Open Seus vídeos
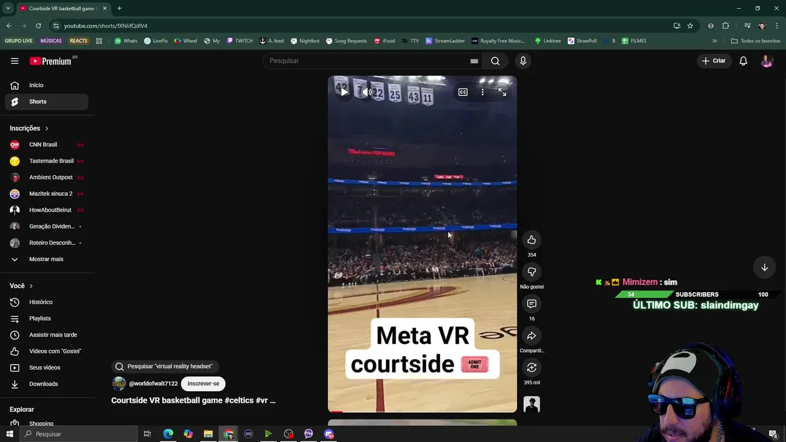The image size is (786, 442). click(x=47, y=368)
